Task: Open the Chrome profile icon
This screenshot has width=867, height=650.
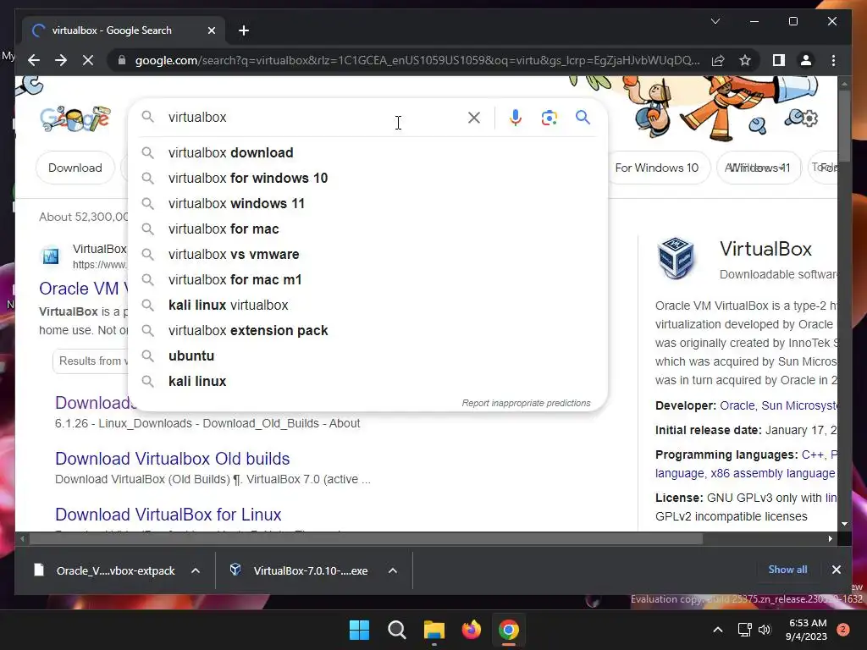Action: pyautogui.click(x=806, y=60)
